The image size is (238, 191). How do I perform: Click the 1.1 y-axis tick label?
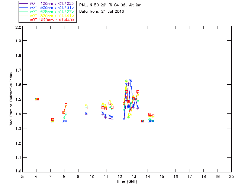(x=18, y=158)
